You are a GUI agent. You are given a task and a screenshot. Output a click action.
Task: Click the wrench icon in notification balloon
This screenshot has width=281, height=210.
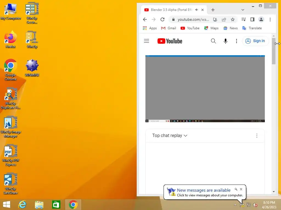pyautogui.click(x=236, y=189)
